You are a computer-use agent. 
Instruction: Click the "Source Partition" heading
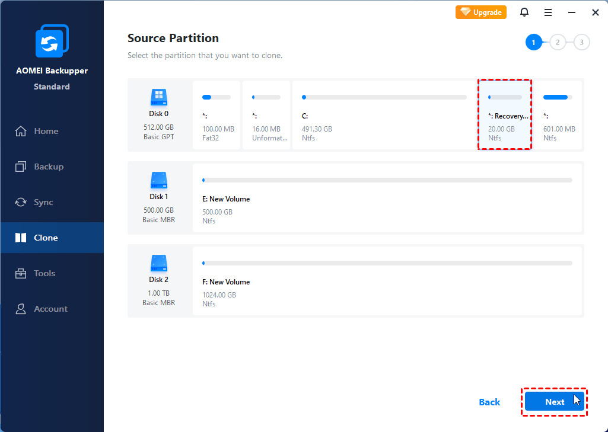pos(173,38)
